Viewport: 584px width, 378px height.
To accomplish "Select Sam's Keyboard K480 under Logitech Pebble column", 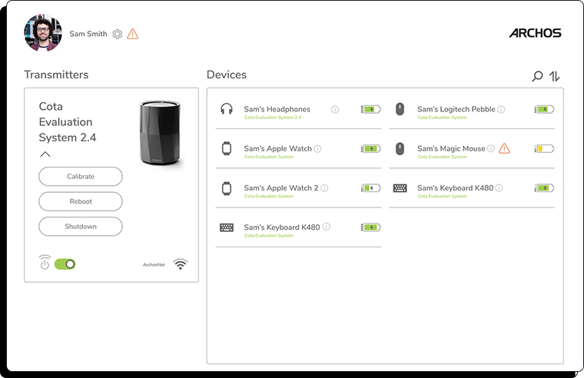I will pos(455,188).
